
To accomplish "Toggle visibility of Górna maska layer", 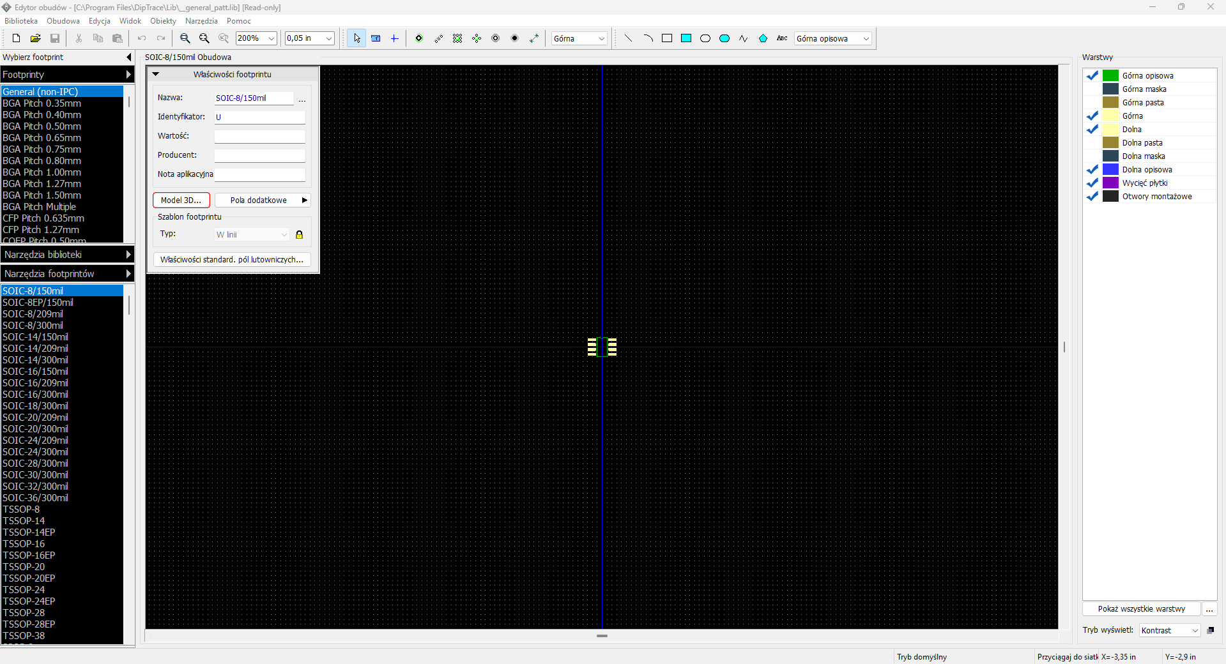I will point(1092,89).
